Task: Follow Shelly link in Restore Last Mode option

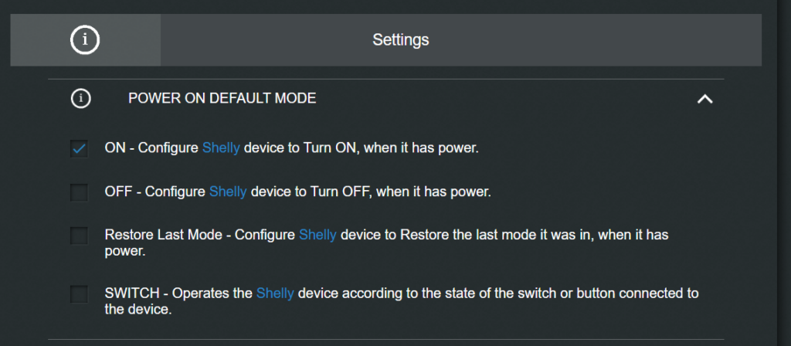Action: click(x=317, y=235)
